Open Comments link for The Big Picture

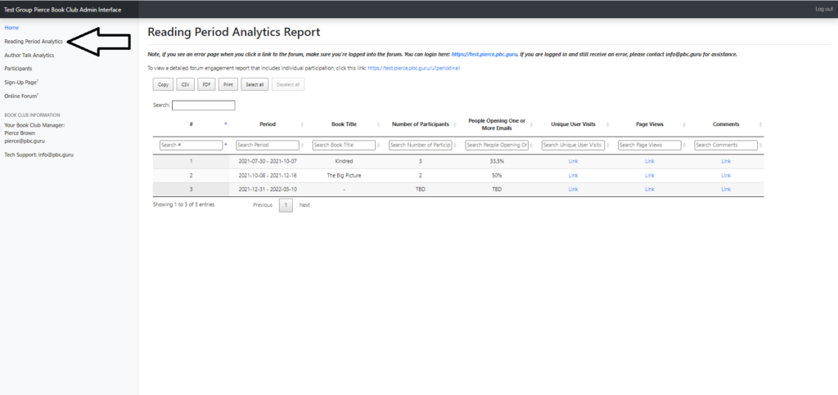[726, 175]
